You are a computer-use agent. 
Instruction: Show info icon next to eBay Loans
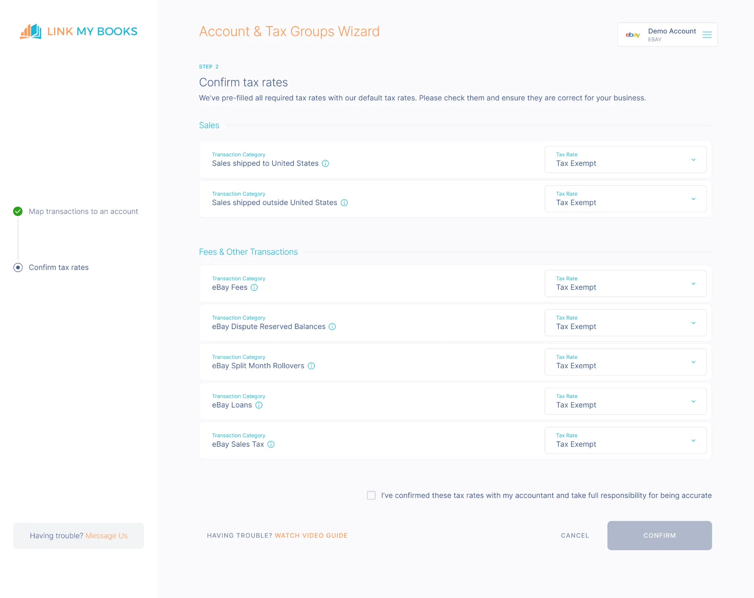(x=259, y=405)
